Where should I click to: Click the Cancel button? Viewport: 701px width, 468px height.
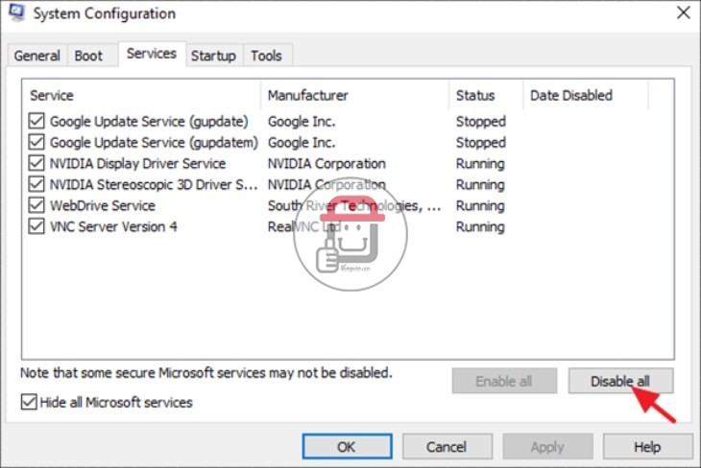click(x=447, y=447)
